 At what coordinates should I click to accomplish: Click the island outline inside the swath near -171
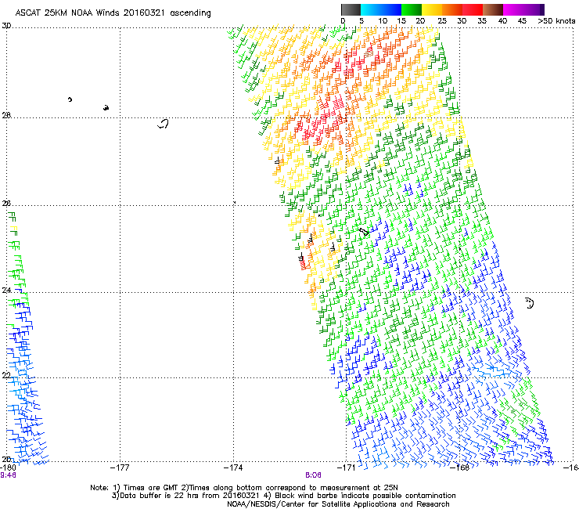click(x=364, y=232)
